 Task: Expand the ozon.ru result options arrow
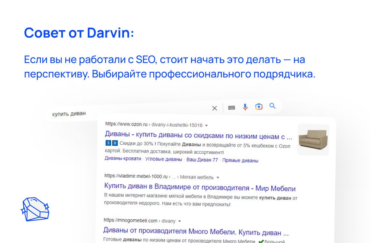[x=206, y=125]
